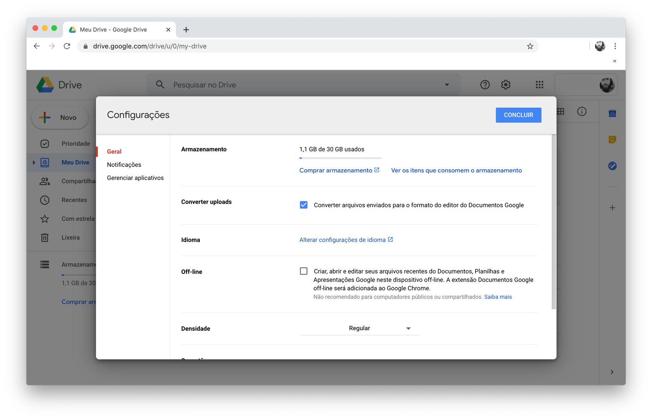
Task: Open the Google apps grid icon
Action: click(540, 85)
